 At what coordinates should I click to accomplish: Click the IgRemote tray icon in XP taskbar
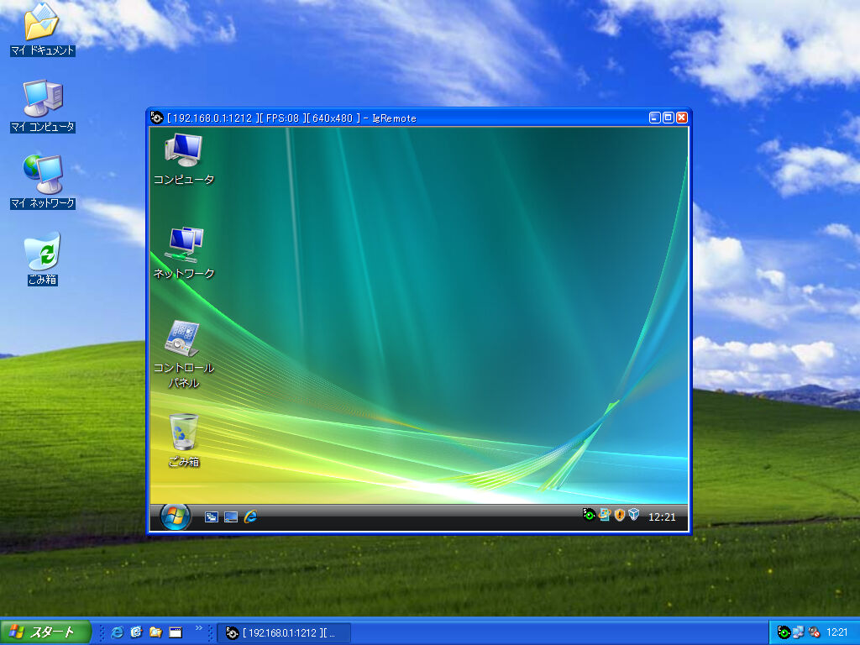[784, 632]
